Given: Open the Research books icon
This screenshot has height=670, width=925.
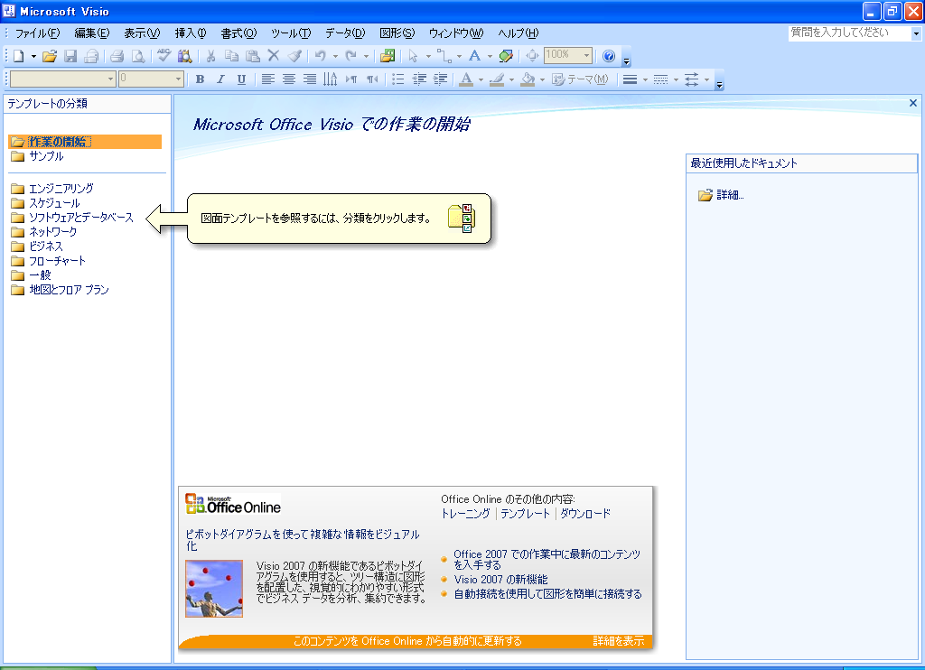Looking at the screenshot, I should [x=184, y=56].
